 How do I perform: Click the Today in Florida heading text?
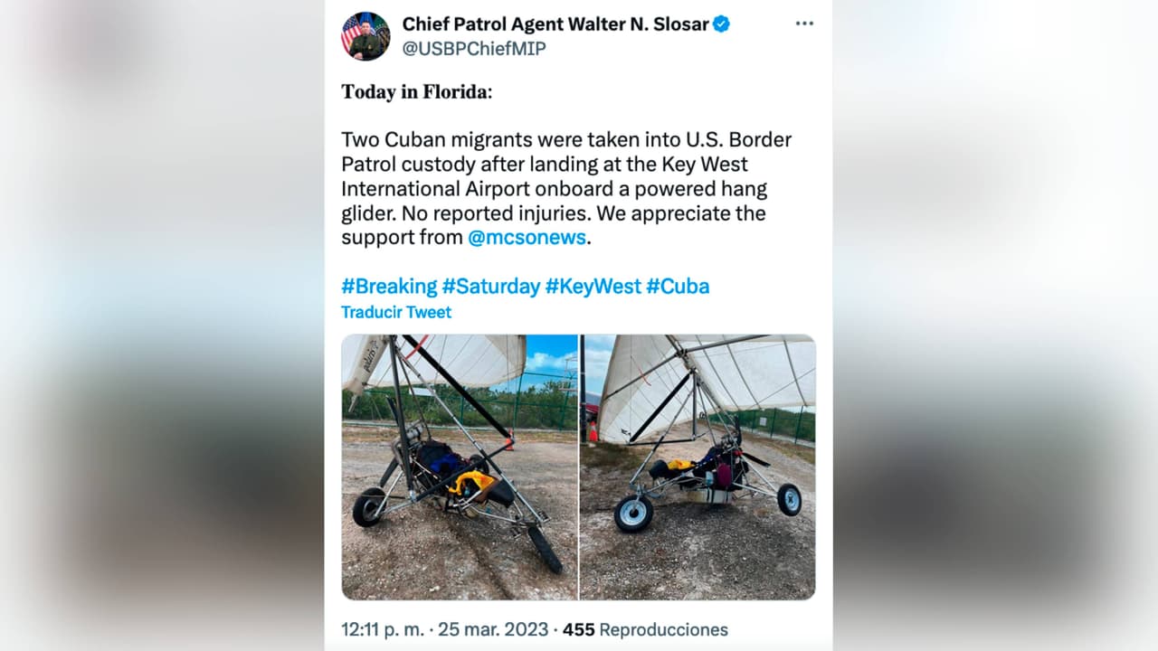tap(417, 91)
